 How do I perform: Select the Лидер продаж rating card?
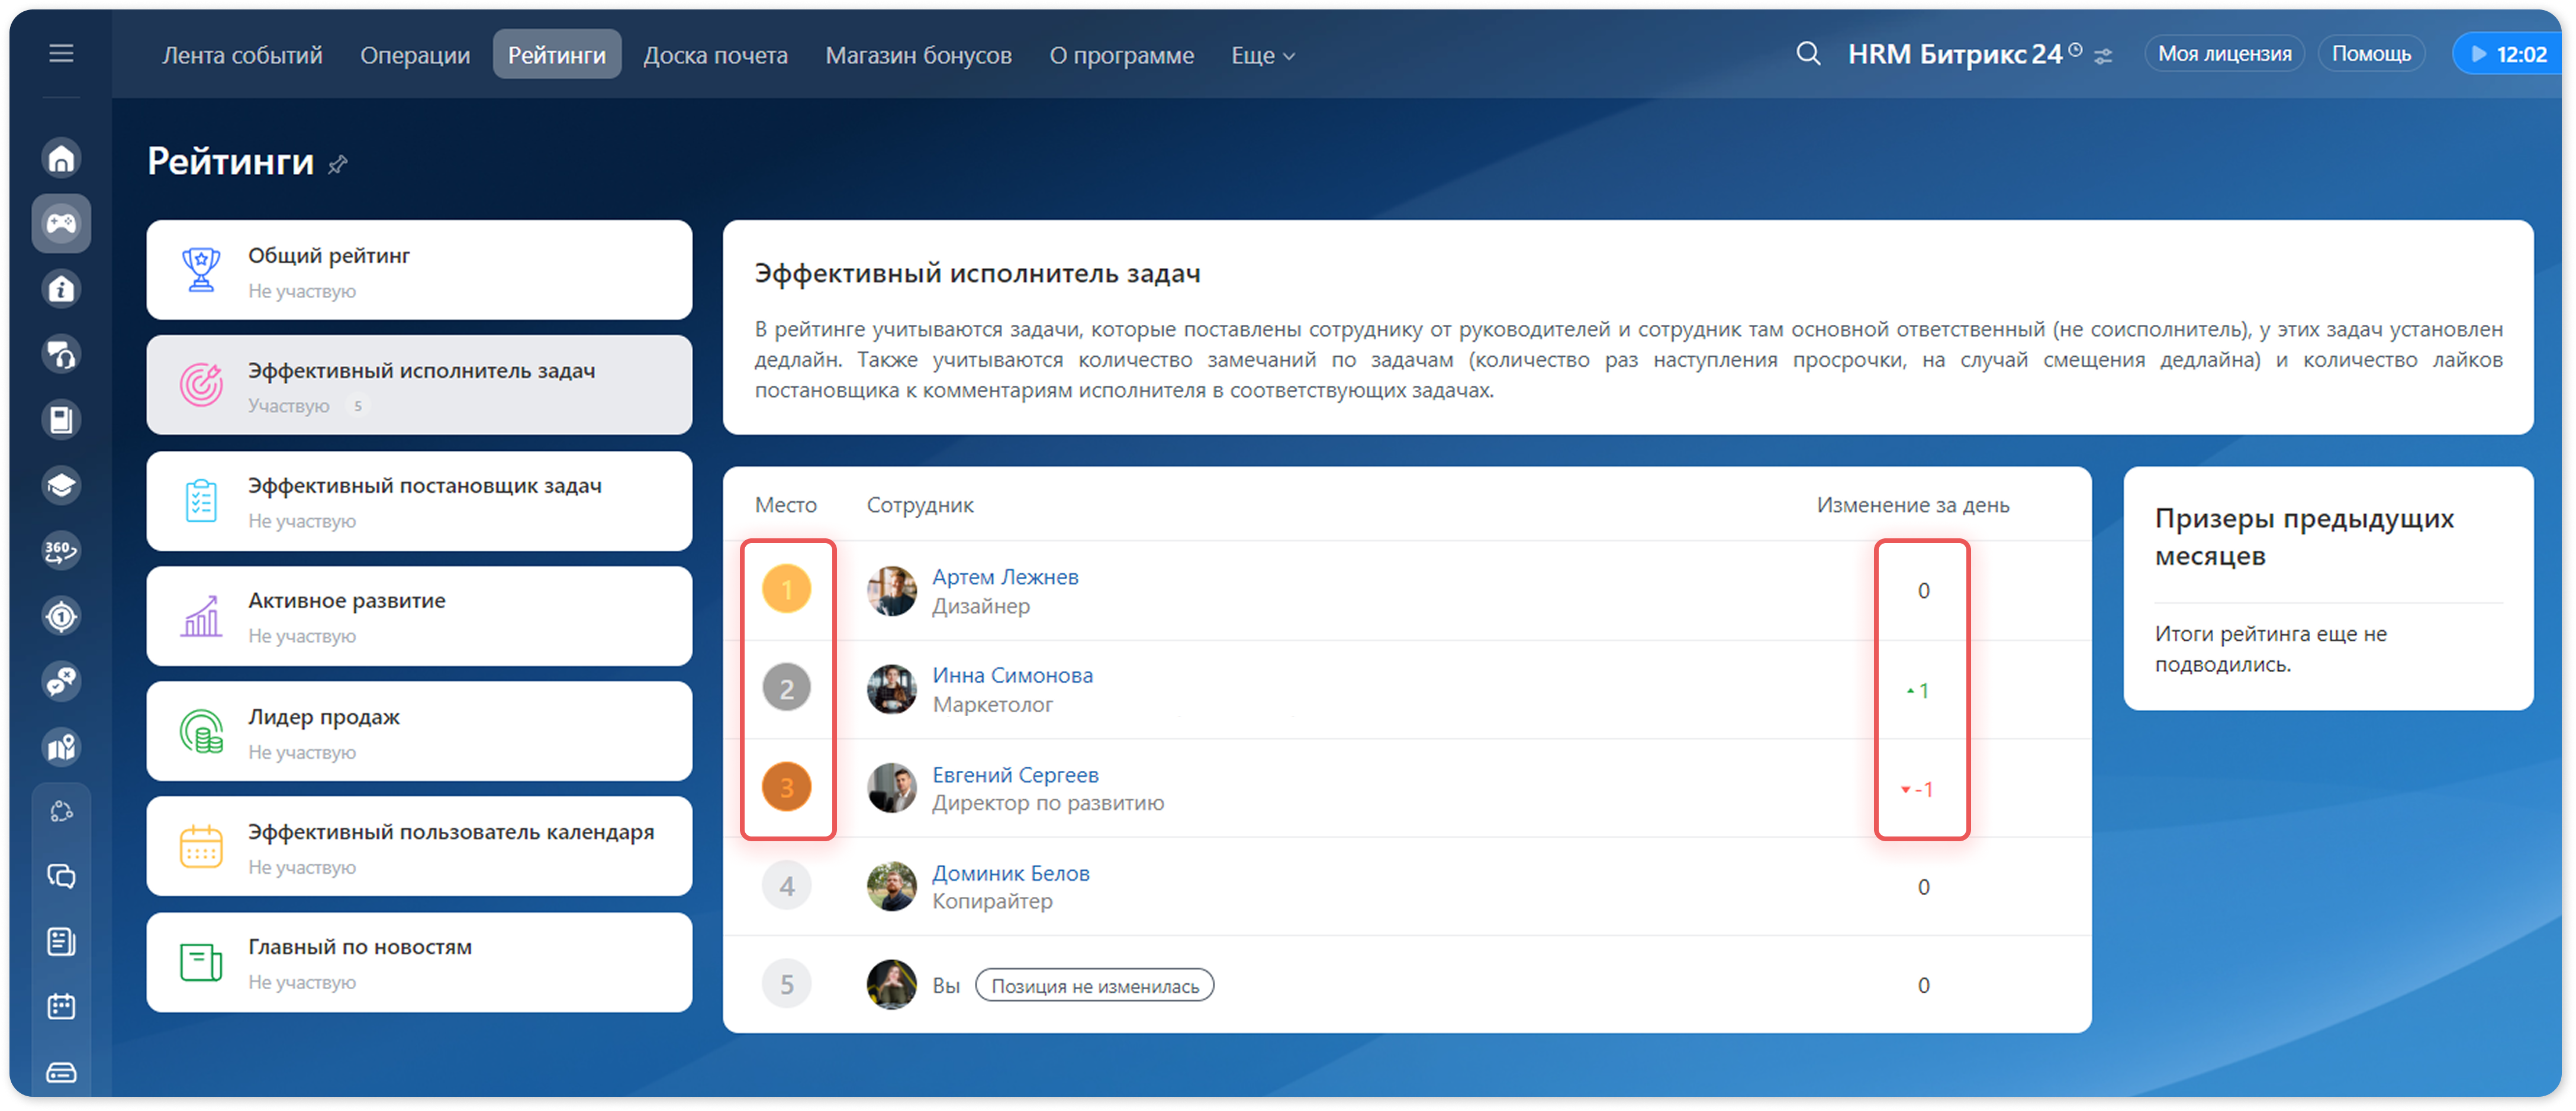click(x=419, y=732)
